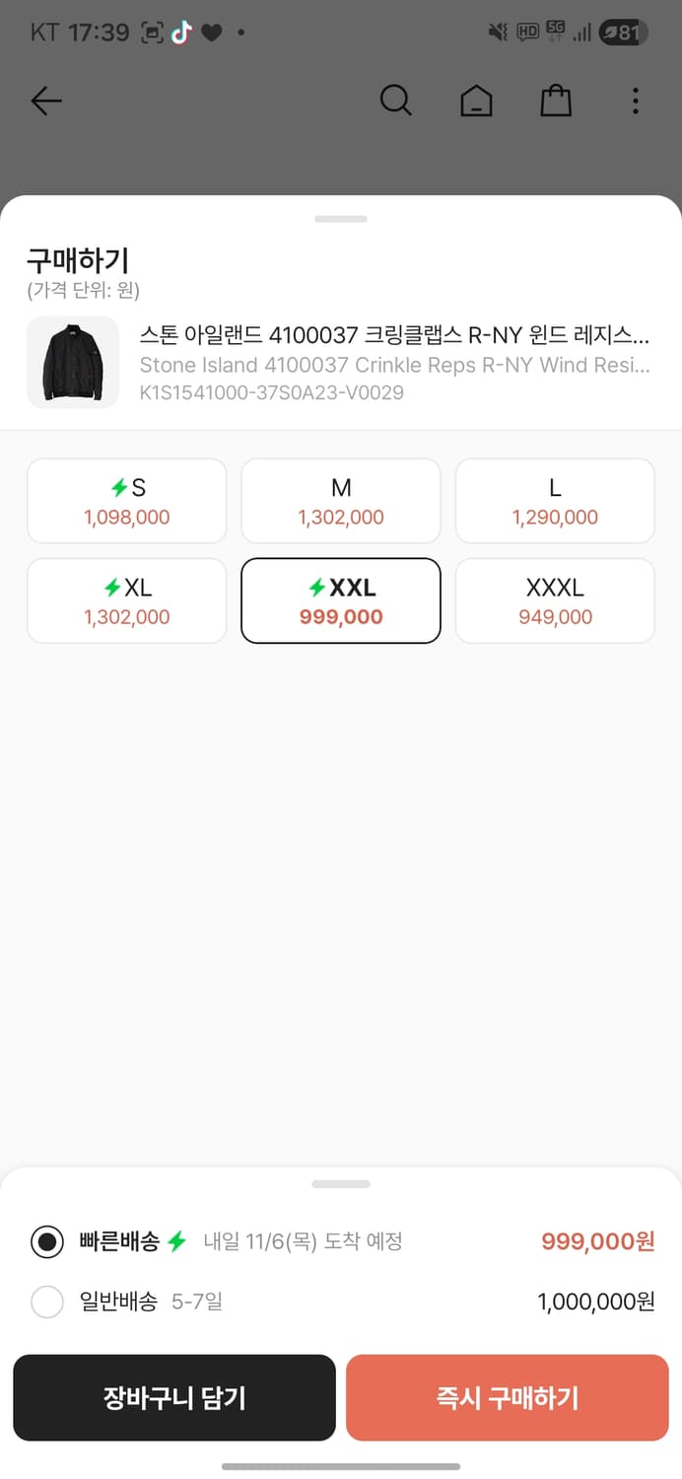
Task: Pick size XXXL option
Action: pyautogui.click(x=555, y=601)
